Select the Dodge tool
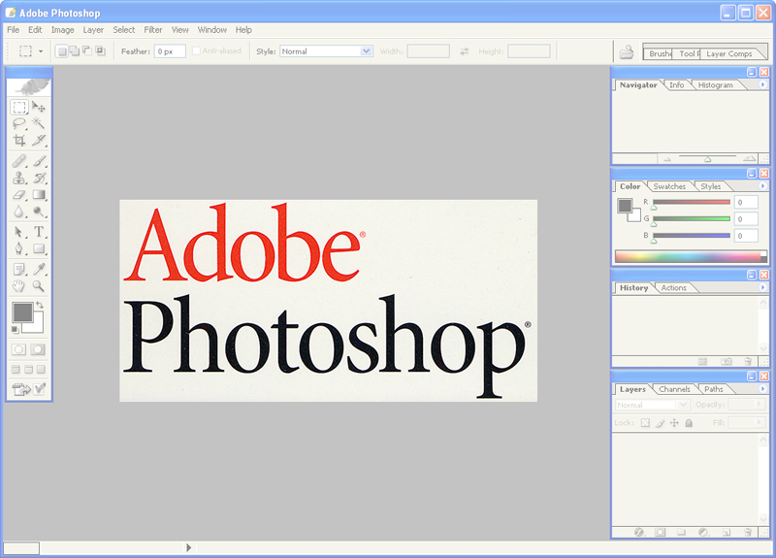The height and width of the screenshot is (558, 776). tap(39, 212)
